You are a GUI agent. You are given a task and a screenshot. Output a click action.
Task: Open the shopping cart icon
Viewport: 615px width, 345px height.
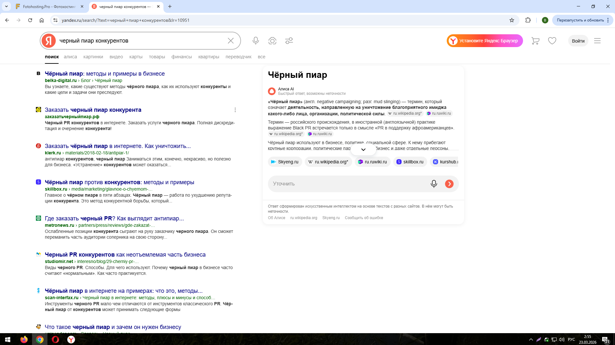[x=535, y=41]
